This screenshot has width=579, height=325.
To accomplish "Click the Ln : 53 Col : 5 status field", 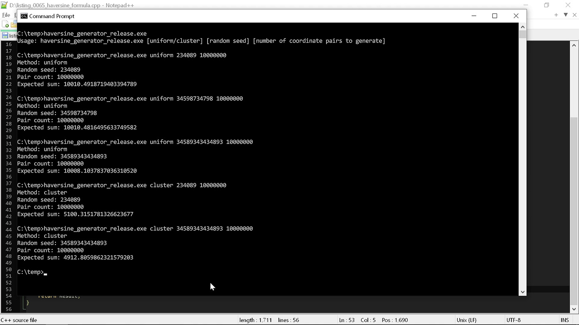I will click(x=358, y=320).
